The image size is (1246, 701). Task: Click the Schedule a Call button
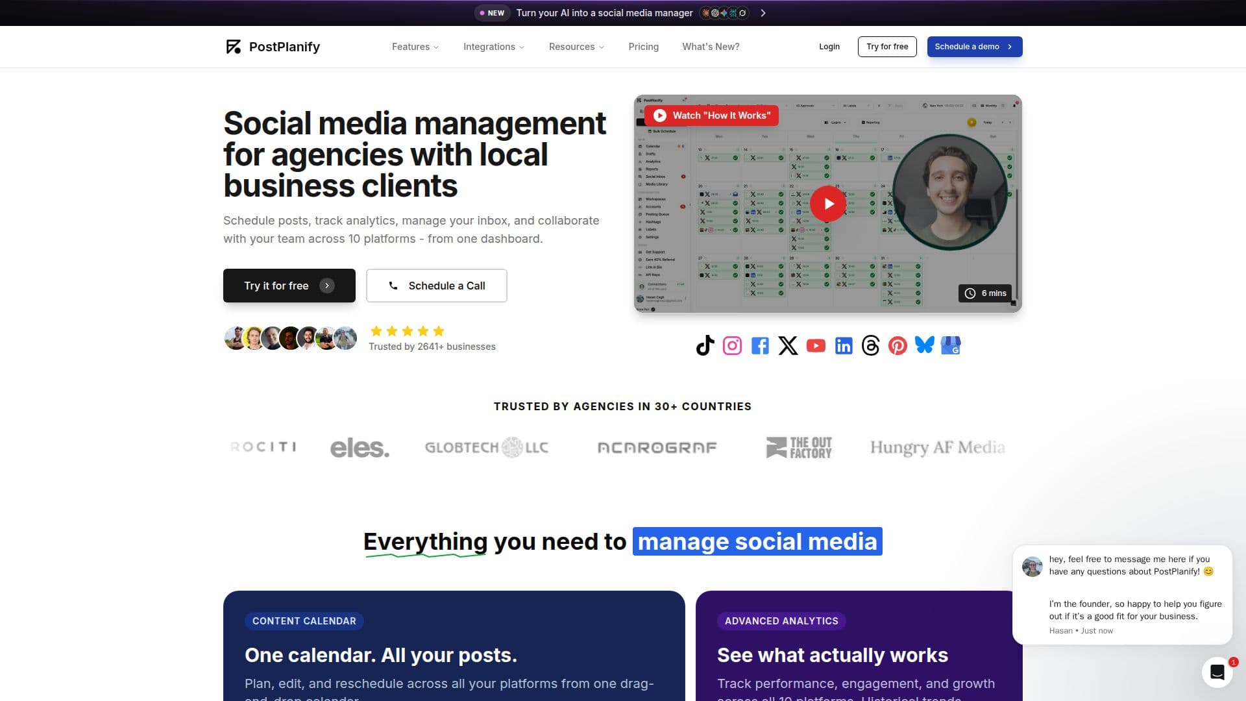[x=437, y=286]
